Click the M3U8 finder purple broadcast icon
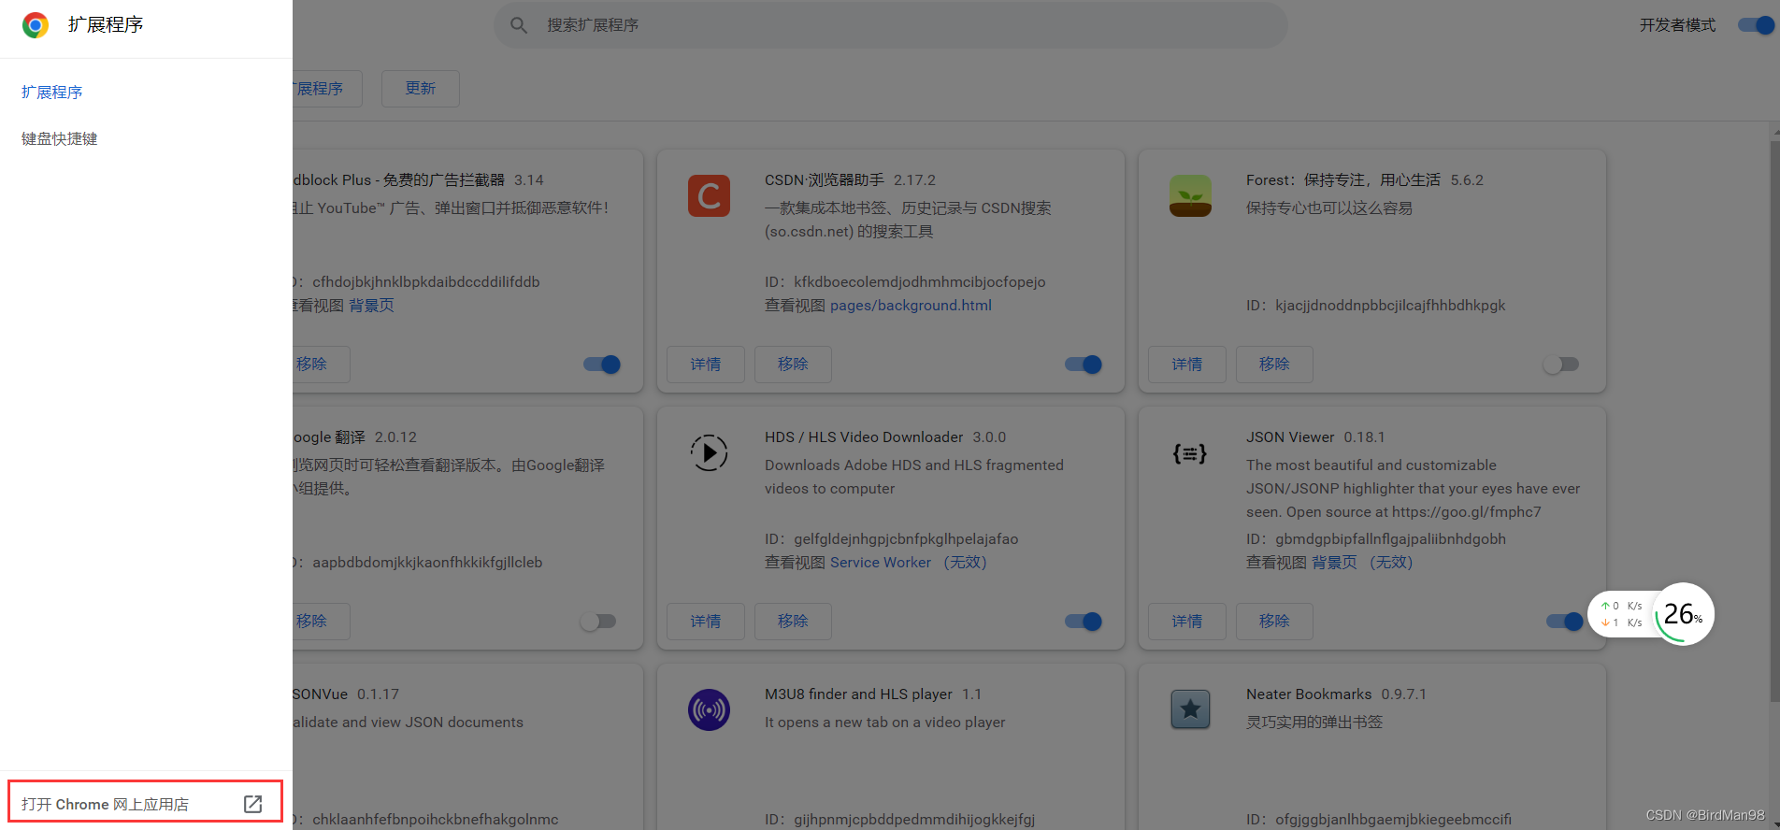The width and height of the screenshot is (1780, 830). tap(709, 710)
